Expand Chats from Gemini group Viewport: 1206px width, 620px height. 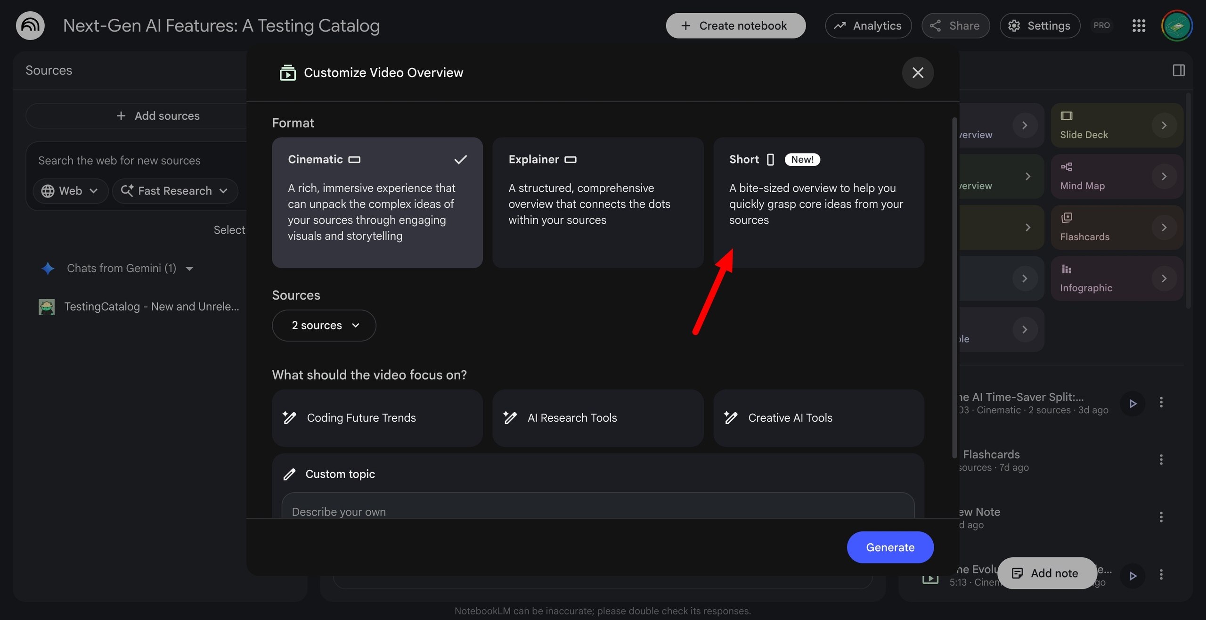point(189,269)
